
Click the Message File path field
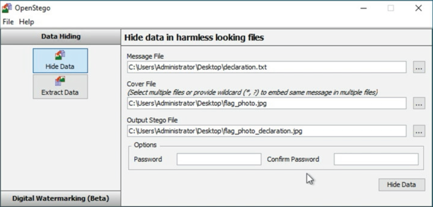tap(266, 67)
